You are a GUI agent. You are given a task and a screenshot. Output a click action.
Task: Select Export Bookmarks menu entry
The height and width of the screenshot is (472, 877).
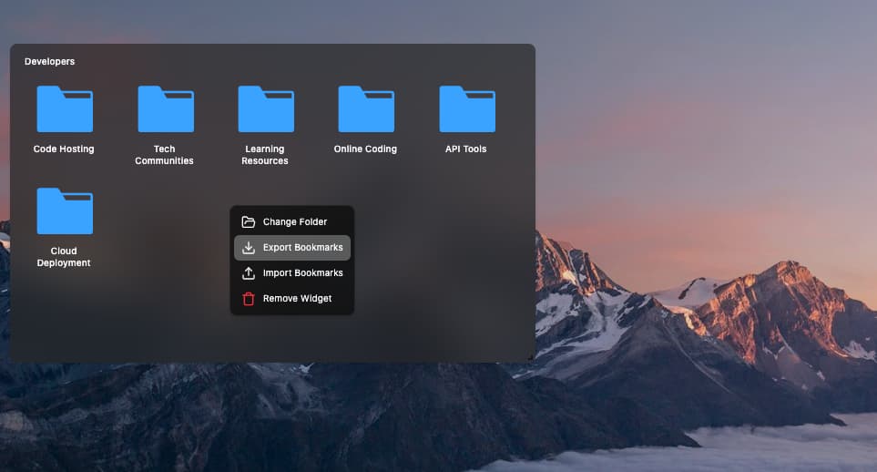coord(292,248)
